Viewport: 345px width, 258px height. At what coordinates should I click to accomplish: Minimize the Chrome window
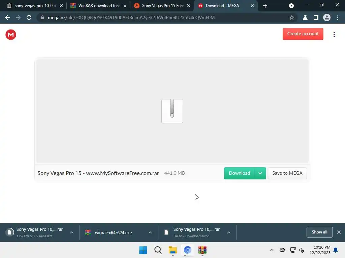pos(306,5)
